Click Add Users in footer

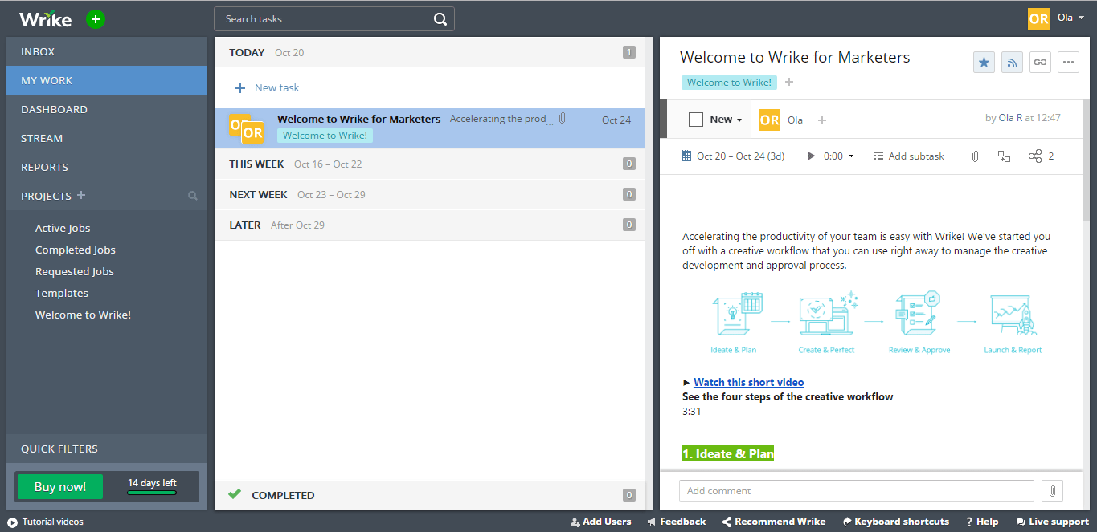600,522
